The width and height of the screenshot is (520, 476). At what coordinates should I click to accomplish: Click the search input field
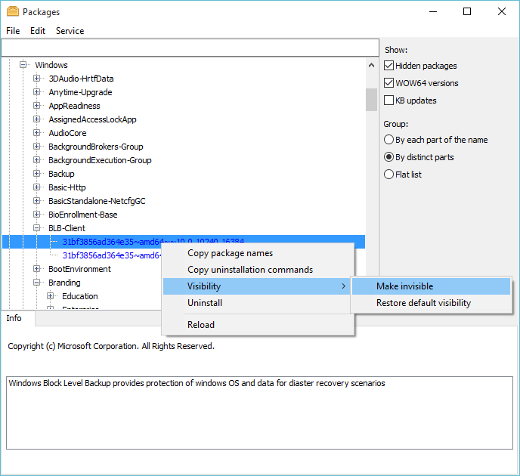point(190,48)
